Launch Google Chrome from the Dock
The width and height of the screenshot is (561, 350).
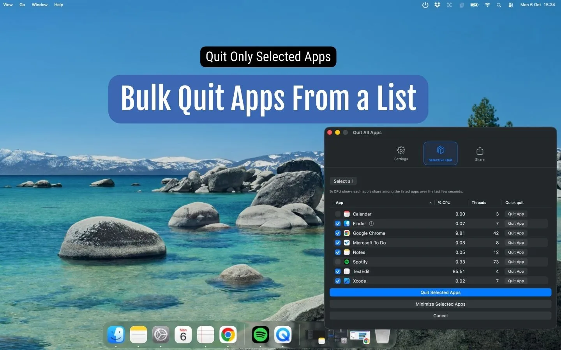pyautogui.click(x=228, y=334)
